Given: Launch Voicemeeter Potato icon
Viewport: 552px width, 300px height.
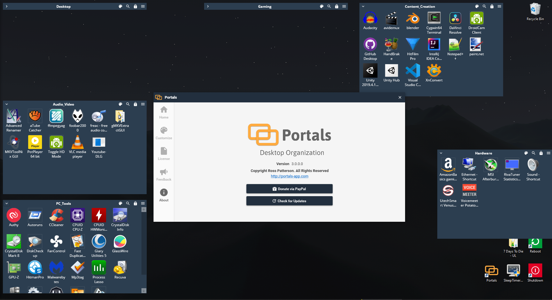Looking at the screenshot, I should pyautogui.click(x=469, y=196).
